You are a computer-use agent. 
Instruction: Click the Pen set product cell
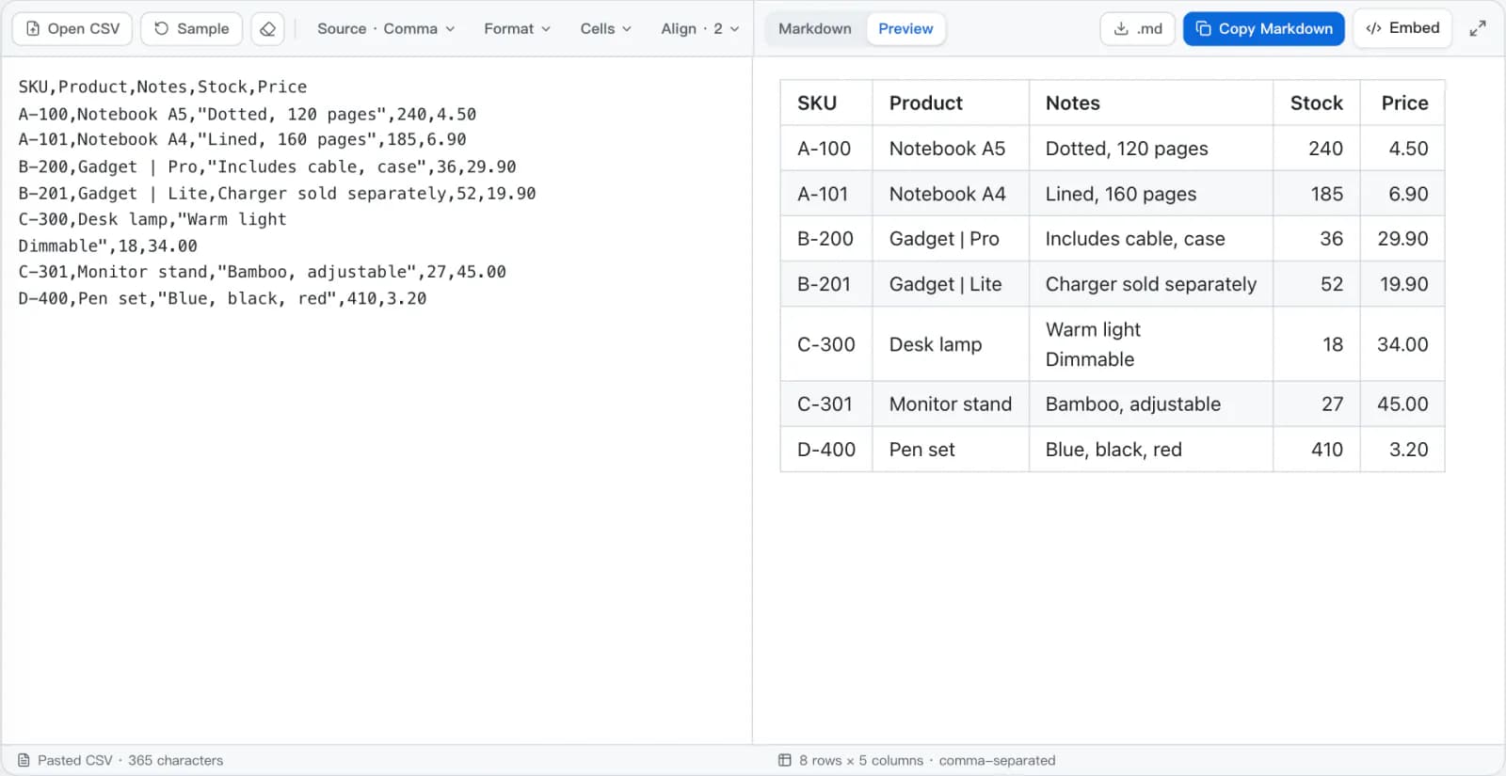951,450
